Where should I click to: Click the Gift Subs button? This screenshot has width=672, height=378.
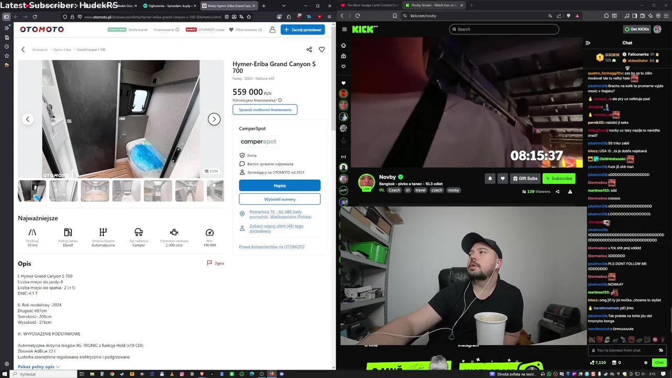pos(525,178)
